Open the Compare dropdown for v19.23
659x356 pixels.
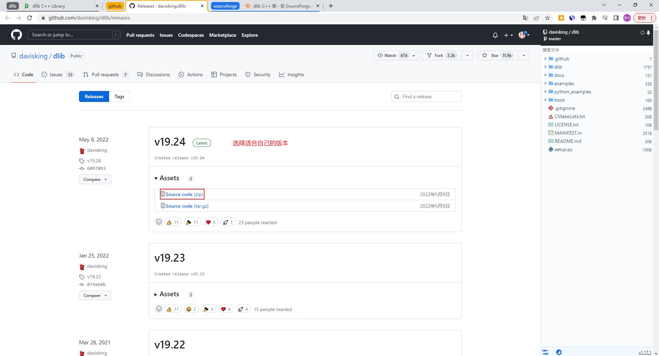click(95, 295)
